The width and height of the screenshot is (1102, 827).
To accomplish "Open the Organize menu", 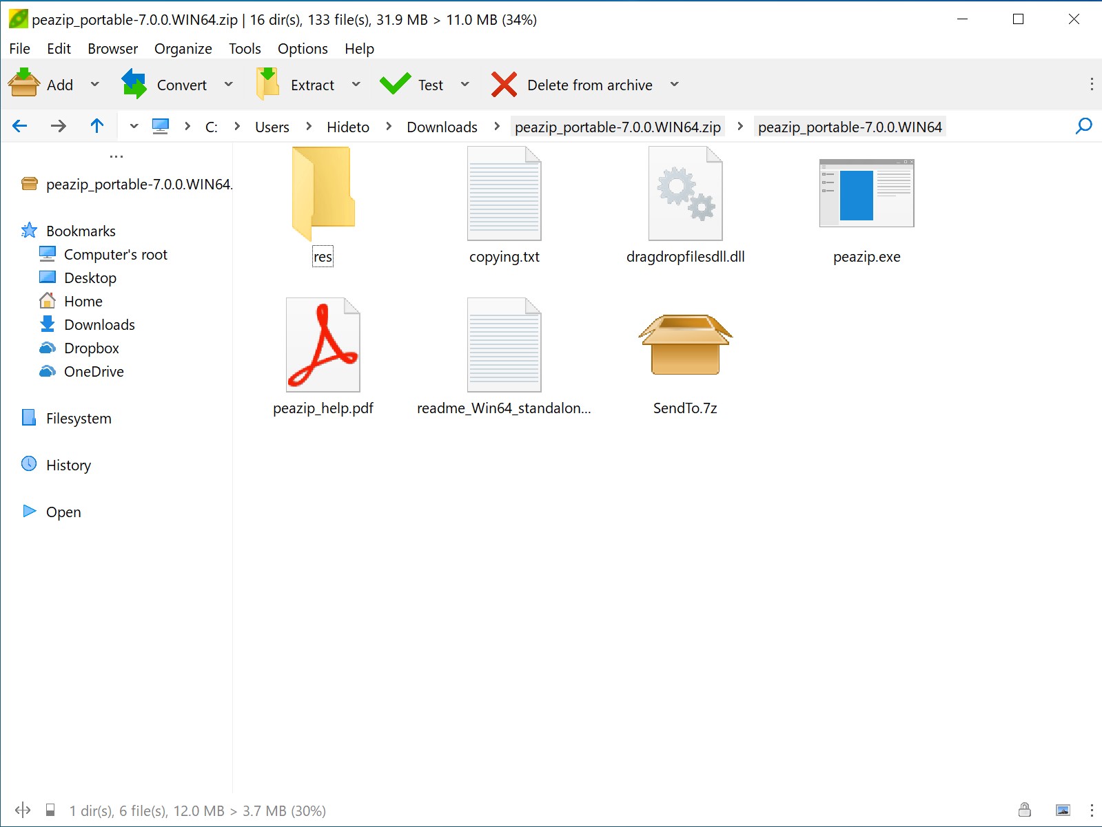I will [x=183, y=48].
